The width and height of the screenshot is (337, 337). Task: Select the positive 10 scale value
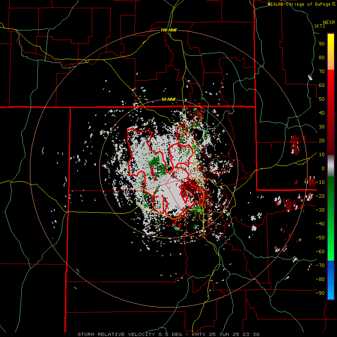[322, 155]
